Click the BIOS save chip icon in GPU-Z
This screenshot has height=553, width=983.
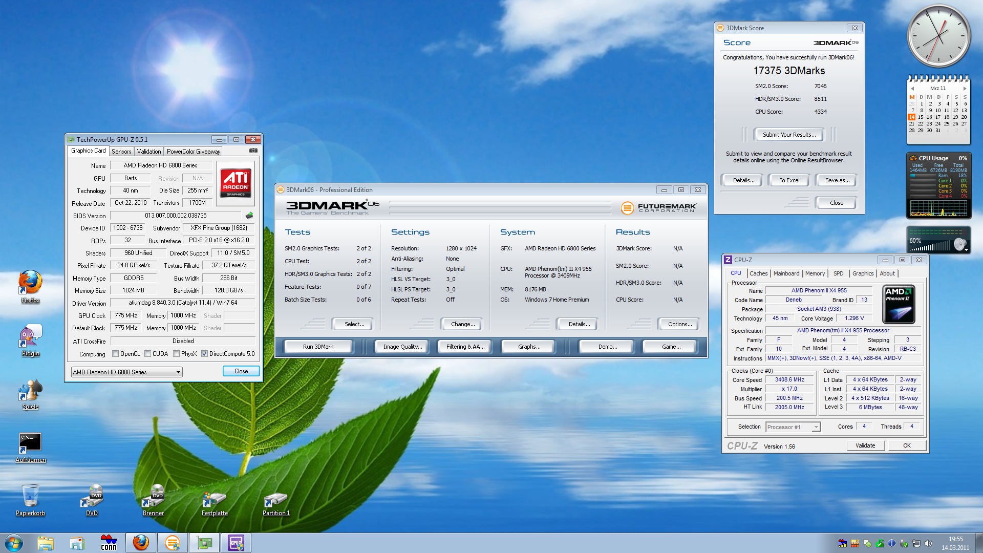pyautogui.click(x=249, y=216)
